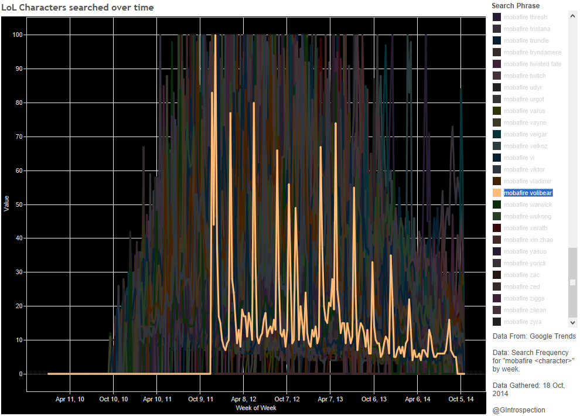Click the legend scrollbar thumb
580x416 pixels.
pyautogui.click(x=572, y=281)
